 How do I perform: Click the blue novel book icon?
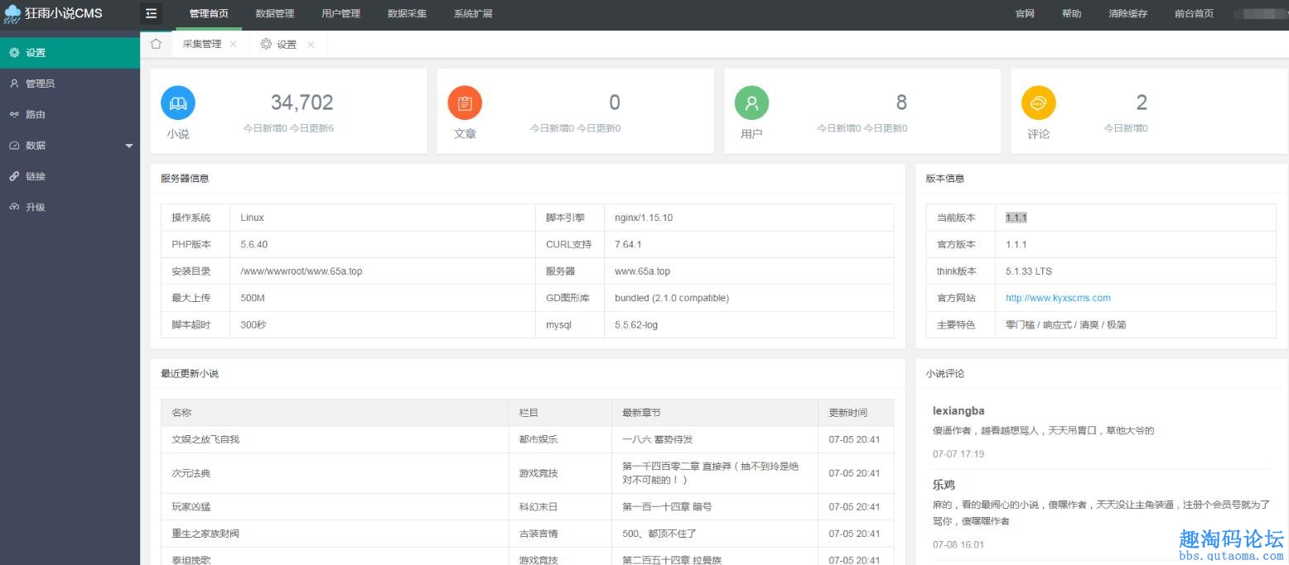(178, 103)
